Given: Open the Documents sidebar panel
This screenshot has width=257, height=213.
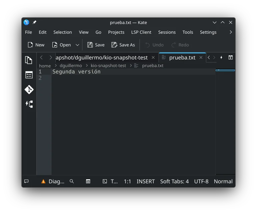Looking at the screenshot, I should 29,60.
